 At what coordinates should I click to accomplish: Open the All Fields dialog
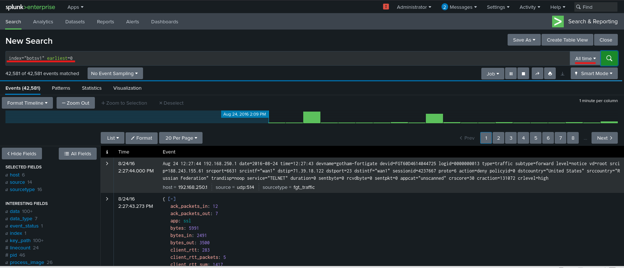click(78, 154)
